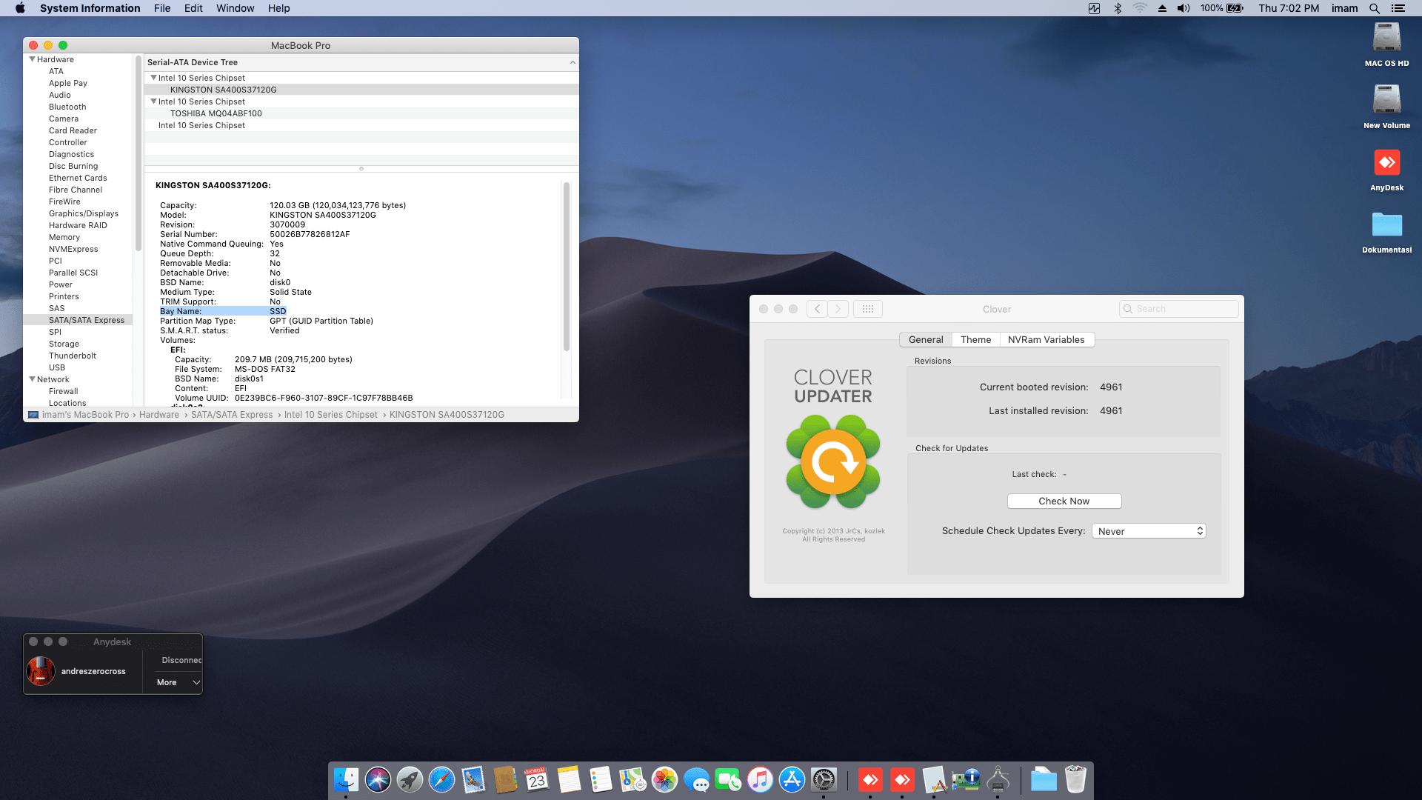Click the sidebar vertical scrollbar
The height and width of the screenshot is (800, 1422).
point(138,153)
